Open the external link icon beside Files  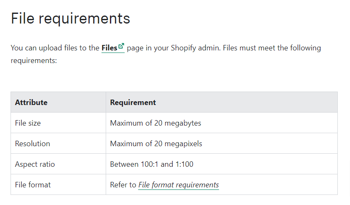pos(121,46)
